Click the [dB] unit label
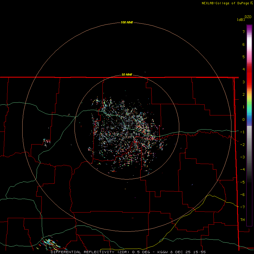This screenshot has width=254, height=254. pyautogui.click(x=241, y=19)
